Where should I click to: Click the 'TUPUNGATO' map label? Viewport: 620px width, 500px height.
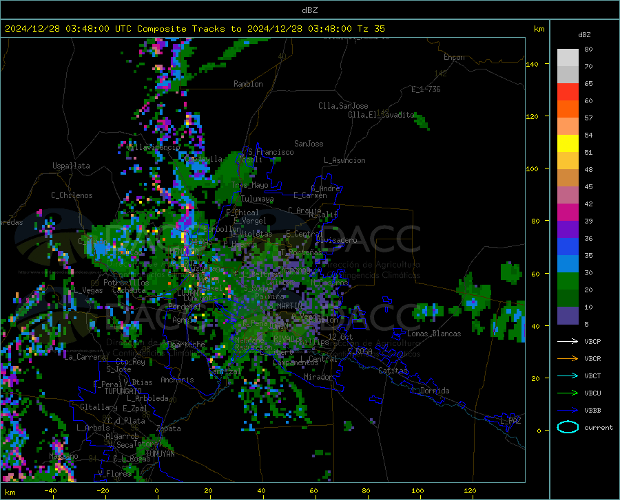[x=123, y=391]
